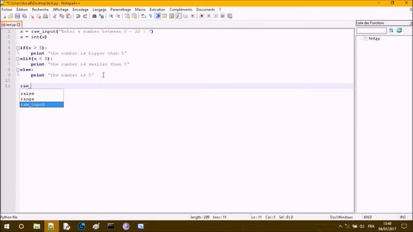413x232 pixels.
Task: Open the Encodage menu
Action: 80,10
